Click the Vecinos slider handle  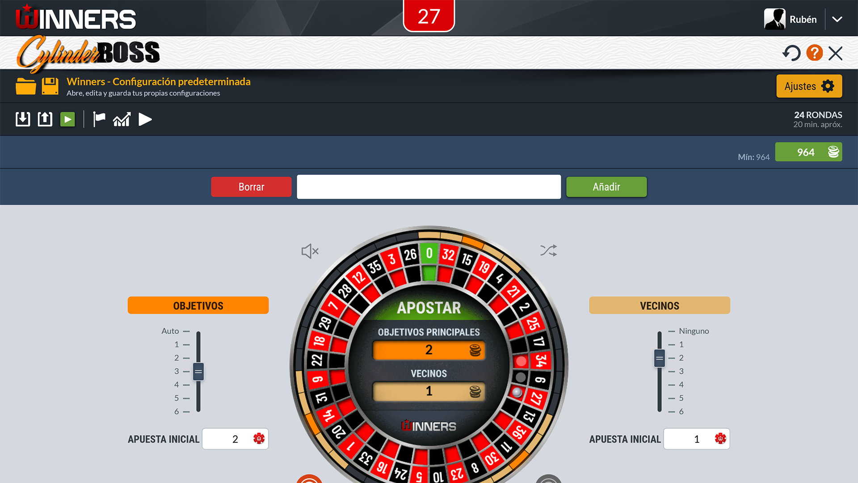pyautogui.click(x=660, y=358)
